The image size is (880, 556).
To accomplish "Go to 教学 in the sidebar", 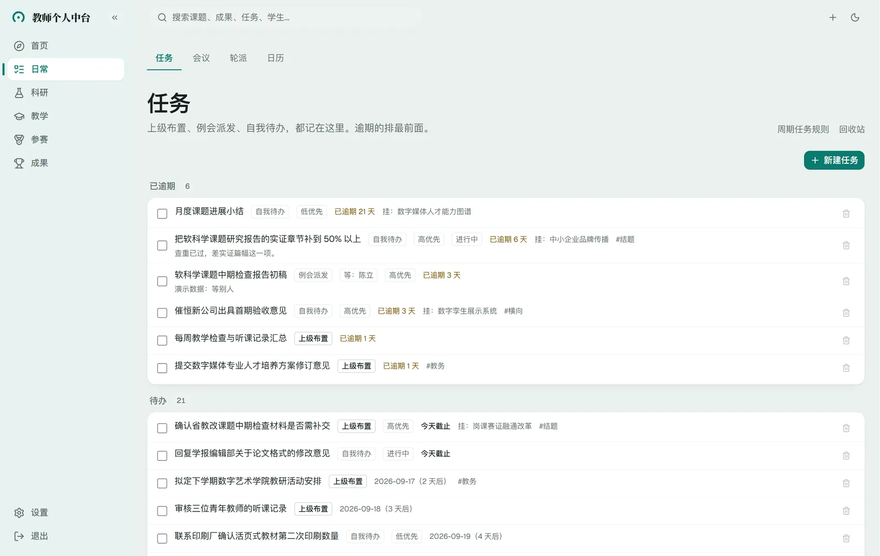I will [x=66, y=116].
